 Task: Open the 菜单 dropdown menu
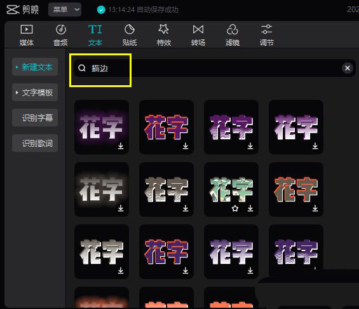tap(65, 10)
